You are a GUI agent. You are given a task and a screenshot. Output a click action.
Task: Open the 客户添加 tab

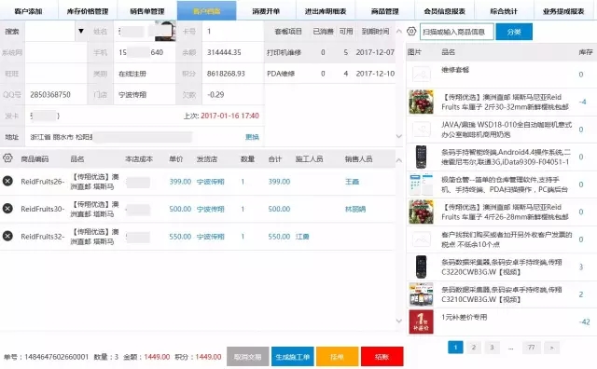[29, 11]
